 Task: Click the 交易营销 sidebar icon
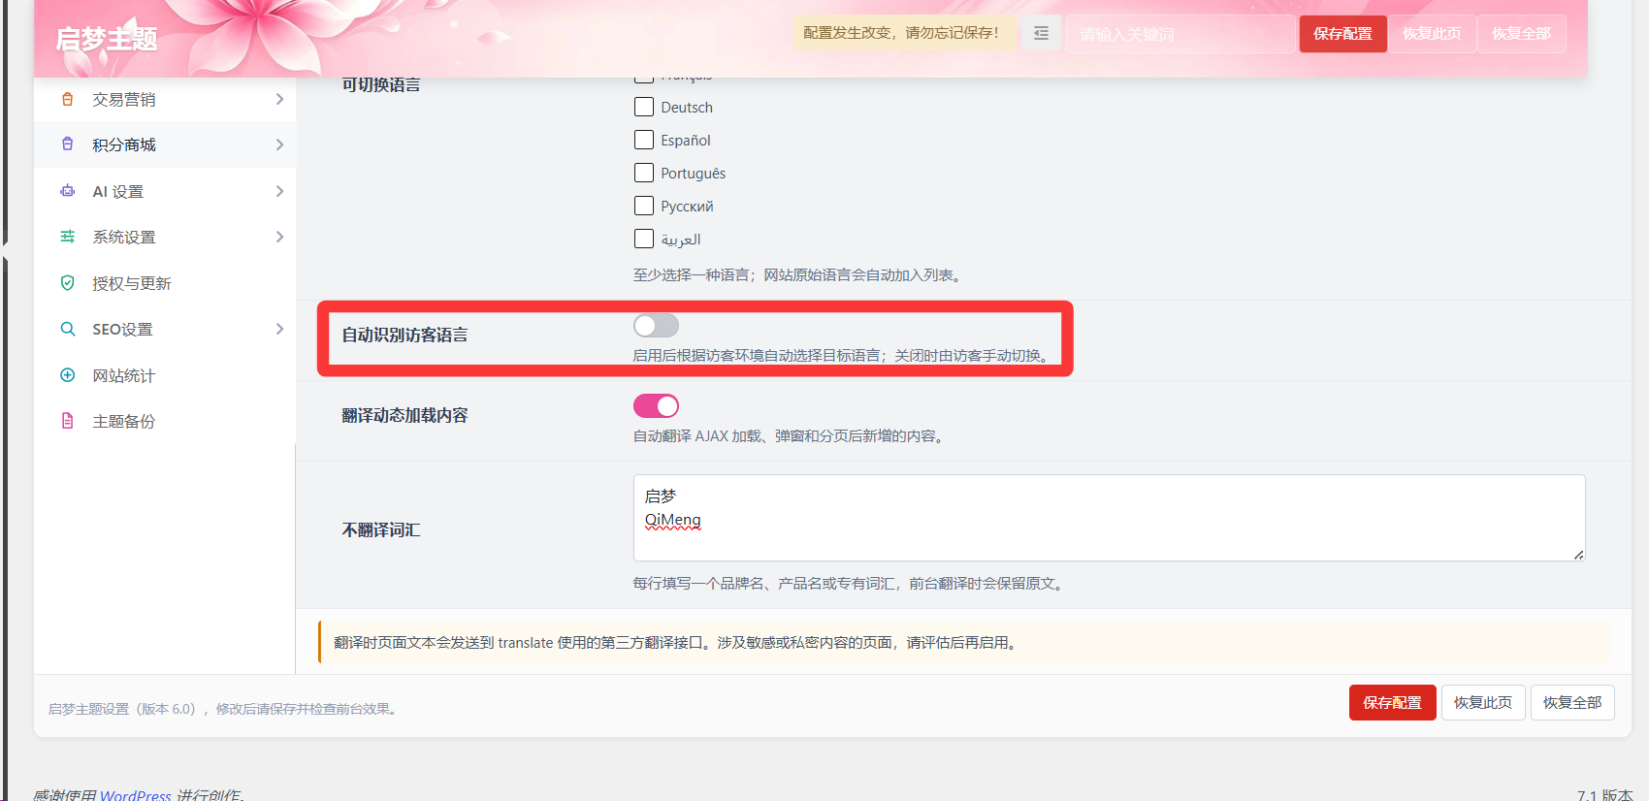pyautogui.click(x=67, y=99)
